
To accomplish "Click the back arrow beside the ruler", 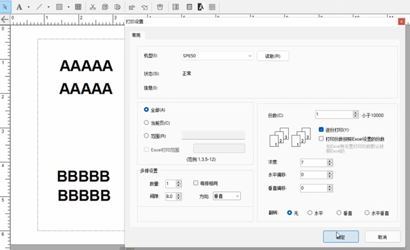I will [5, 19].
